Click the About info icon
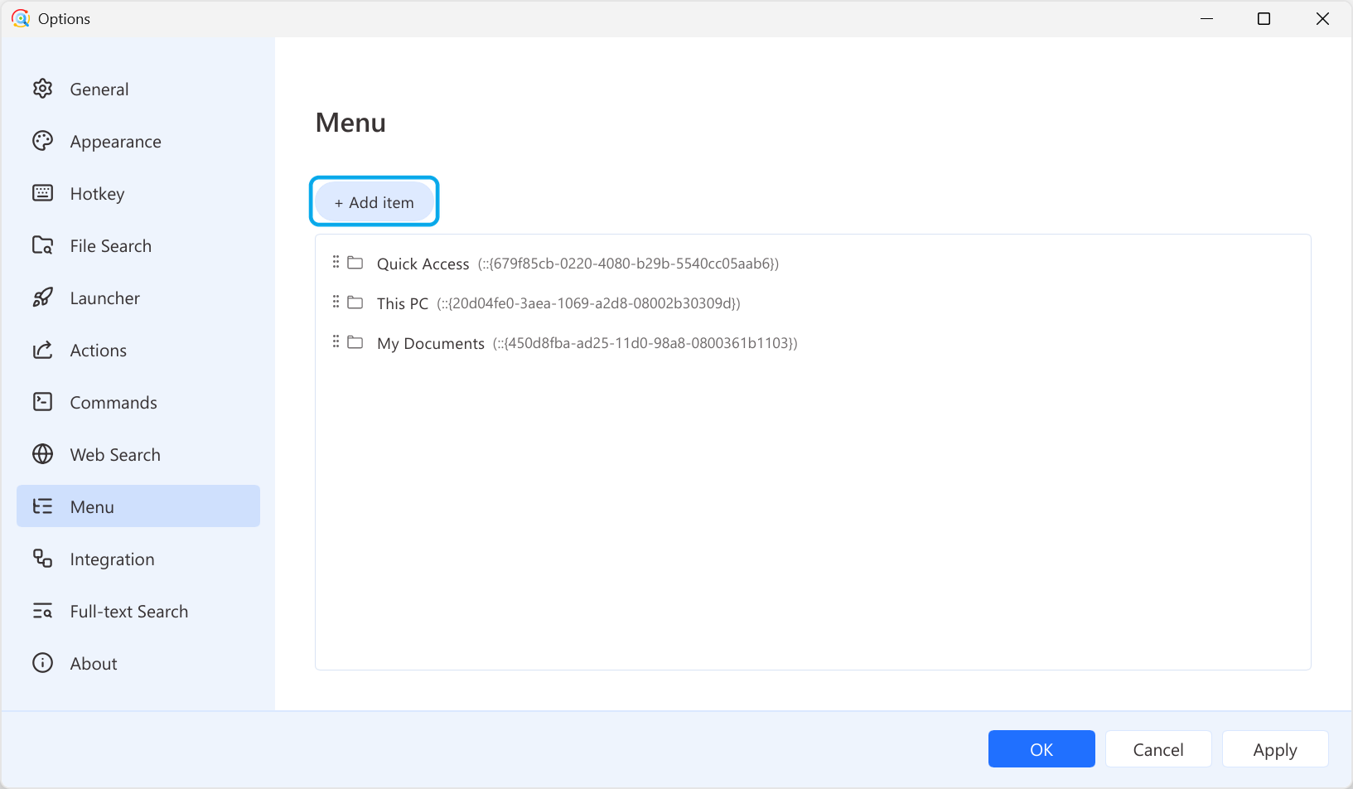Screen dimensions: 1353x789 pos(42,663)
